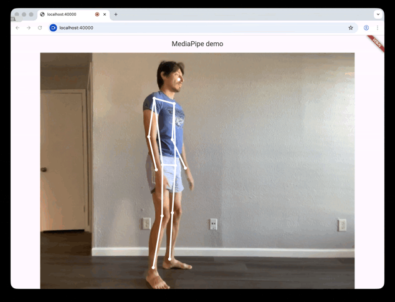Click the camera indicator in the address bar
Viewport: 395px width, 302px height.
click(53, 27)
